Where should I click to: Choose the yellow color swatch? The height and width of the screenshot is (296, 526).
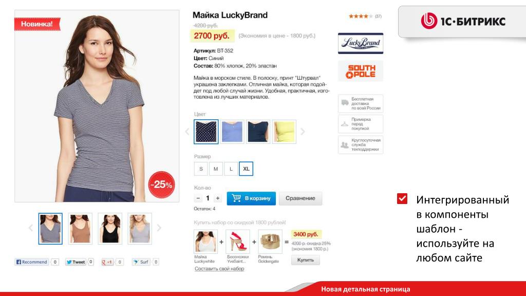pyautogui.click(x=284, y=132)
